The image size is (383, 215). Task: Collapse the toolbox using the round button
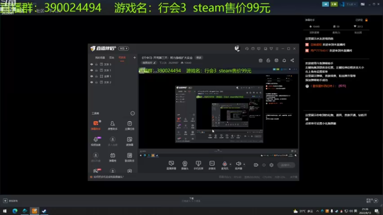coord(133,113)
